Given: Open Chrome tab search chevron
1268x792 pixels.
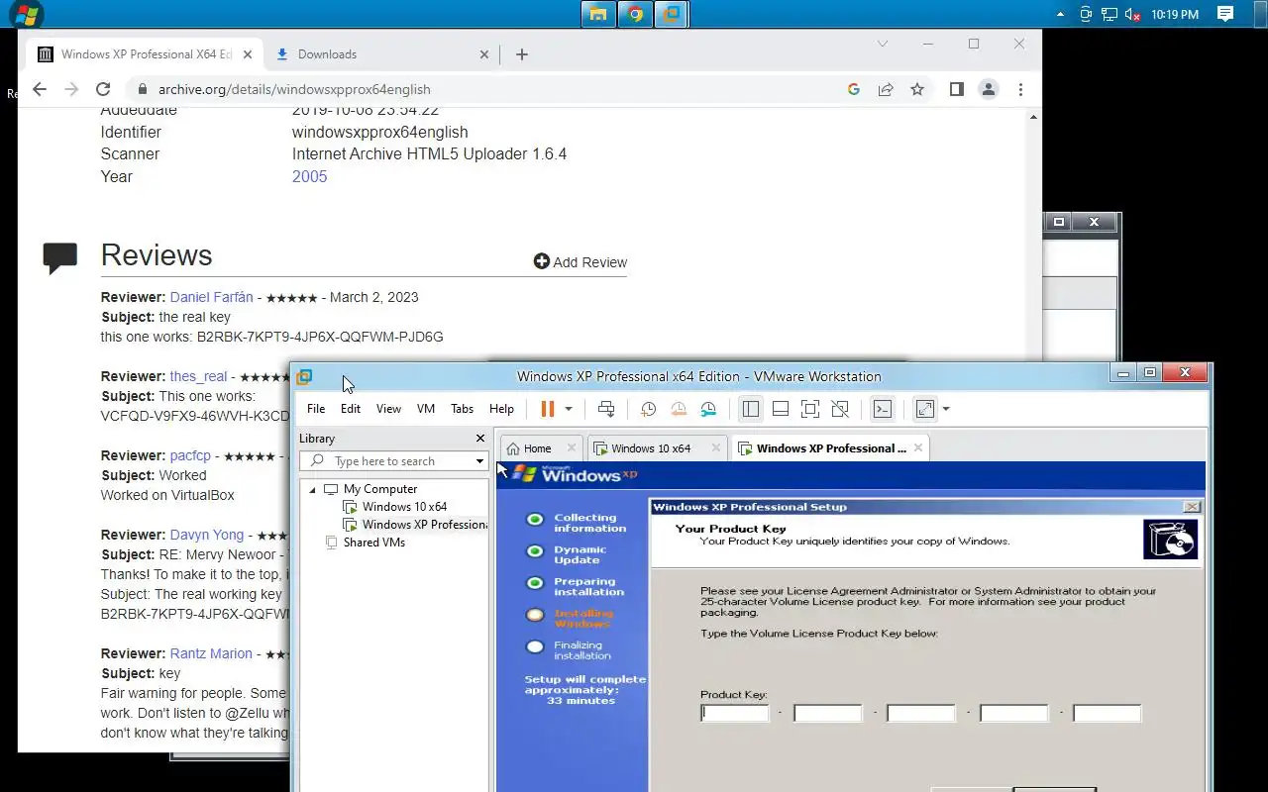Looking at the screenshot, I should pyautogui.click(x=883, y=44).
